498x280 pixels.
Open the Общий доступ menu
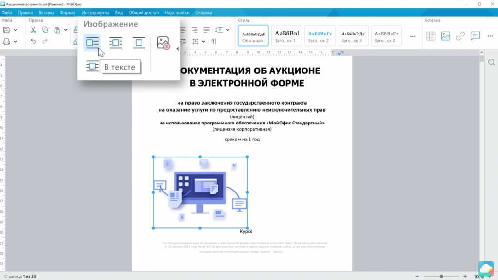(143, 12)
